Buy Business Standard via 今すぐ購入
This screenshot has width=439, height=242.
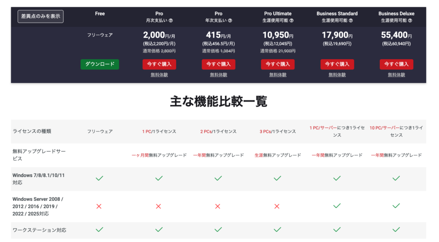(x=337, y=64)
